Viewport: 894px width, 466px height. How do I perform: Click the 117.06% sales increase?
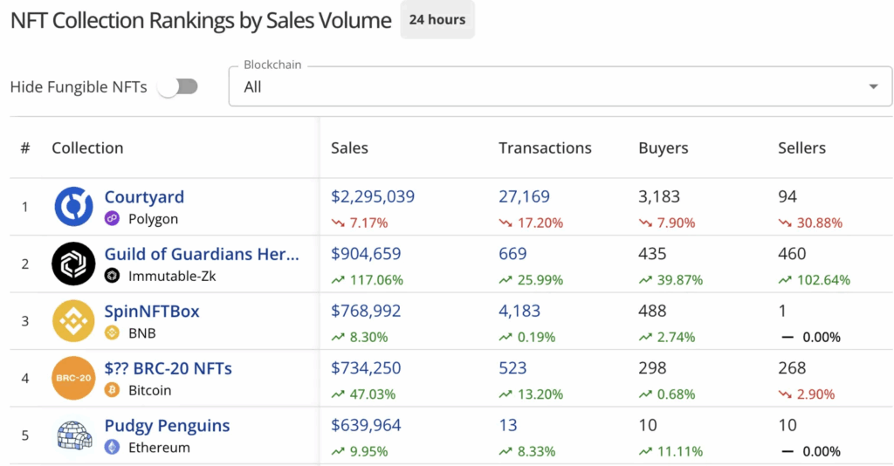368,280
